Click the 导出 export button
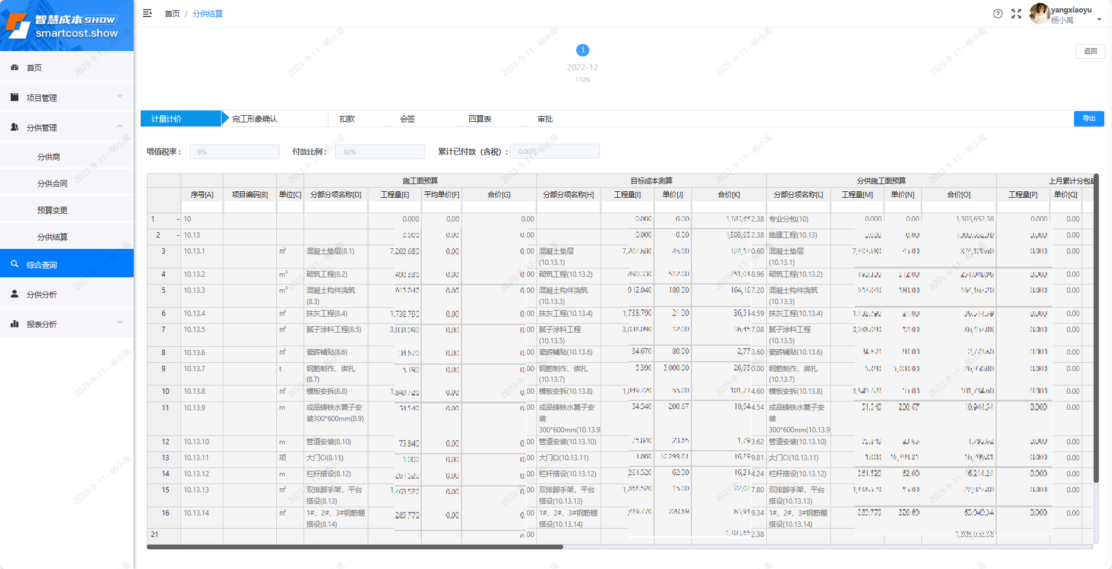The width and height of the screenshot is (1112, 569). [x=1088, y=119]
